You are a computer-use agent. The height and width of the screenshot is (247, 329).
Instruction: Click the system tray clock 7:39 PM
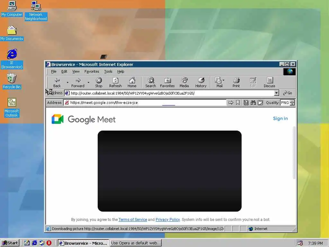(316, 243)
